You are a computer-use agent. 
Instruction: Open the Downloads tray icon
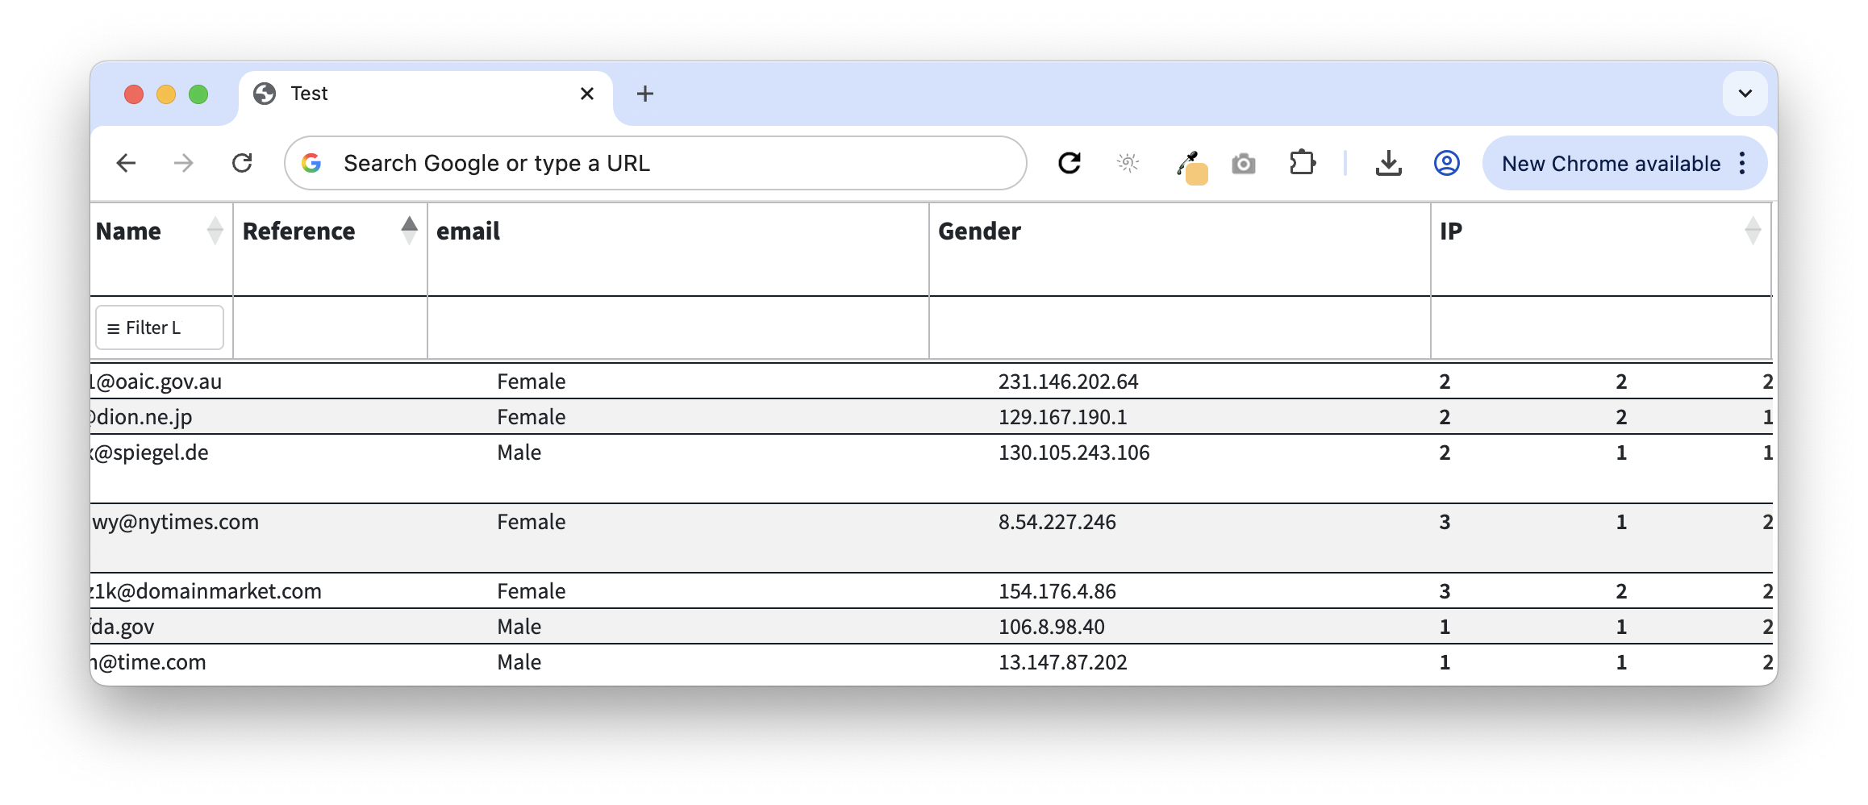click(1388, 164)
